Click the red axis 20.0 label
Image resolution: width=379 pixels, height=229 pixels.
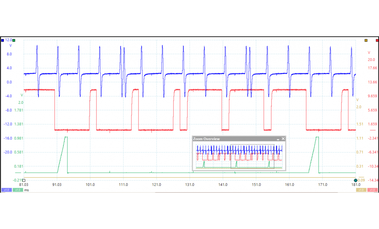pyautogui.click(x=371, y=60)
